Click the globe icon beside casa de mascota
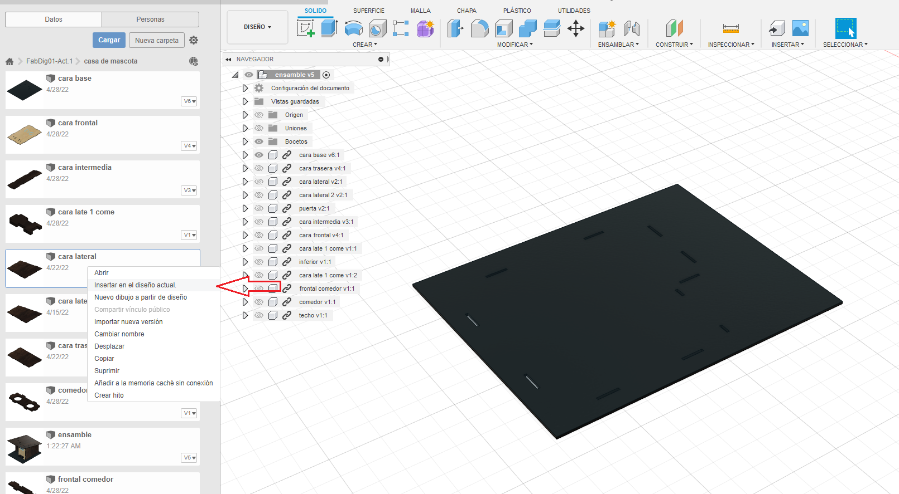Image resolution: width=899 pixels, height=494 pixels. [x=194, y=61]
